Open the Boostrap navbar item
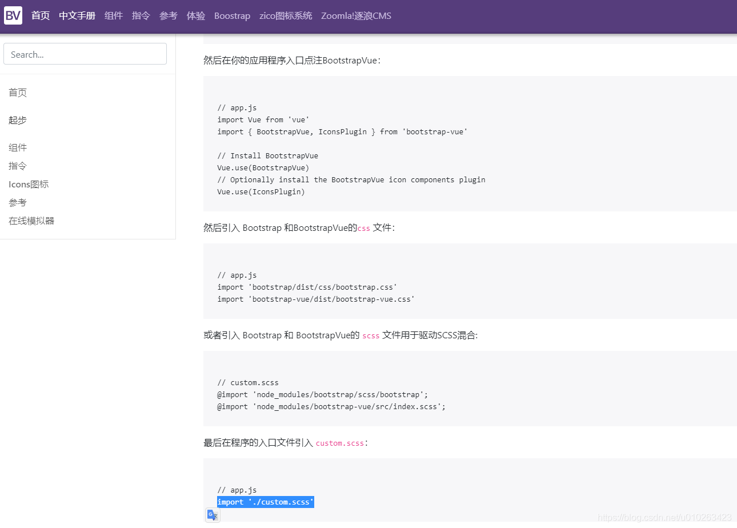 pyautogui.click(x=232, y=15)
